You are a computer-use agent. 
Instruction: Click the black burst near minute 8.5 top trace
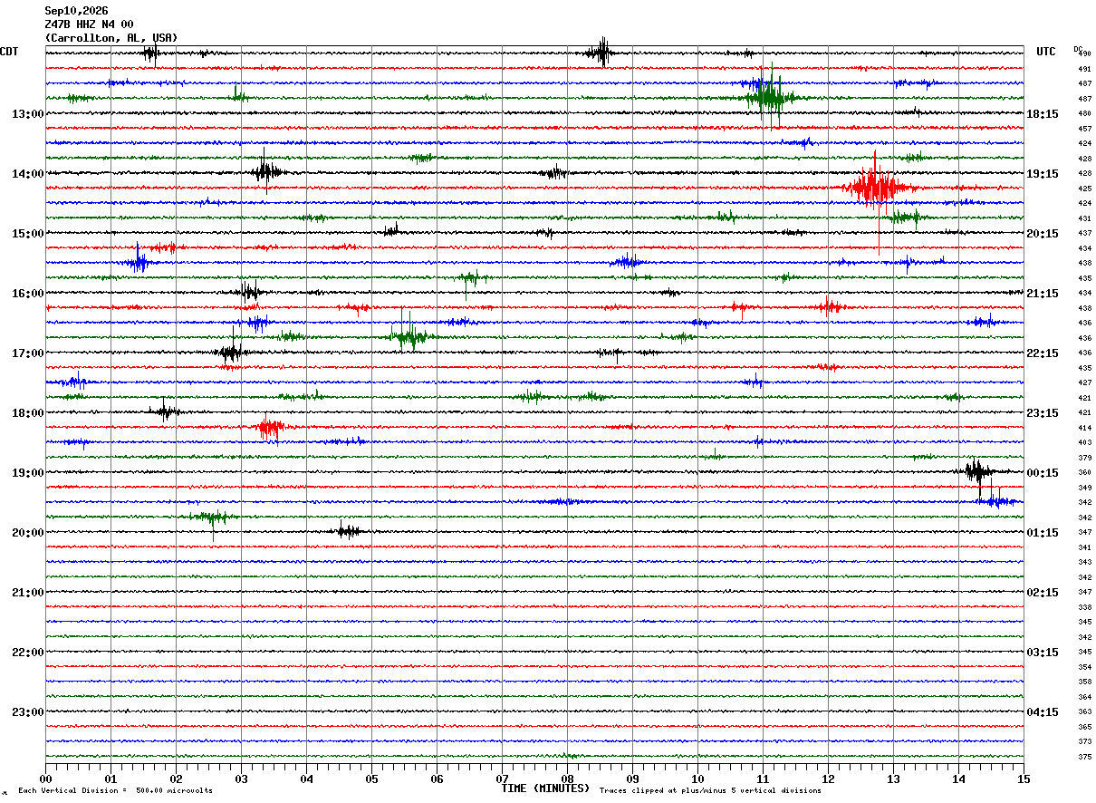click(600, 53)
